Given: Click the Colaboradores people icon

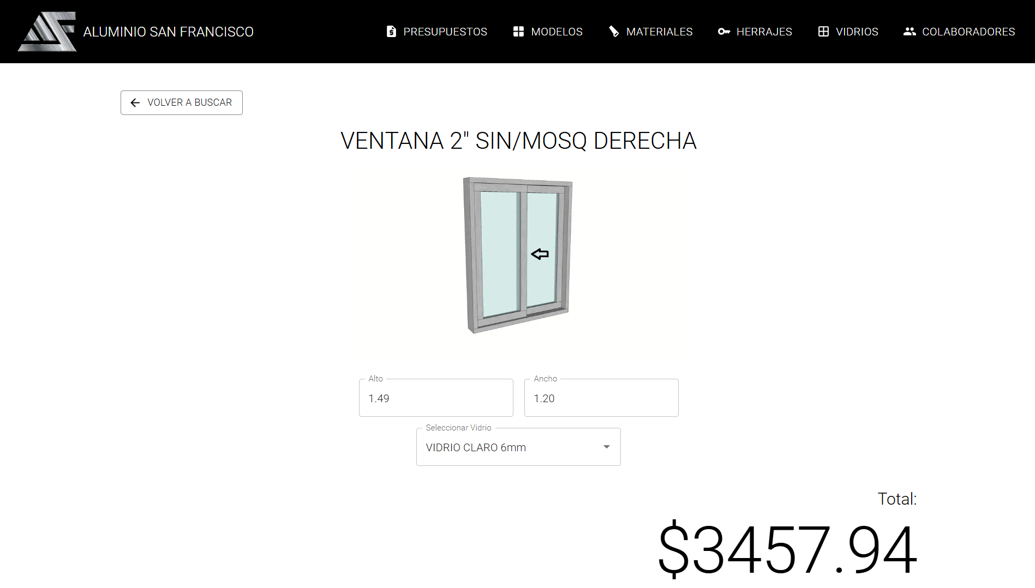Looking at the screenshot, I should (910, 32).
